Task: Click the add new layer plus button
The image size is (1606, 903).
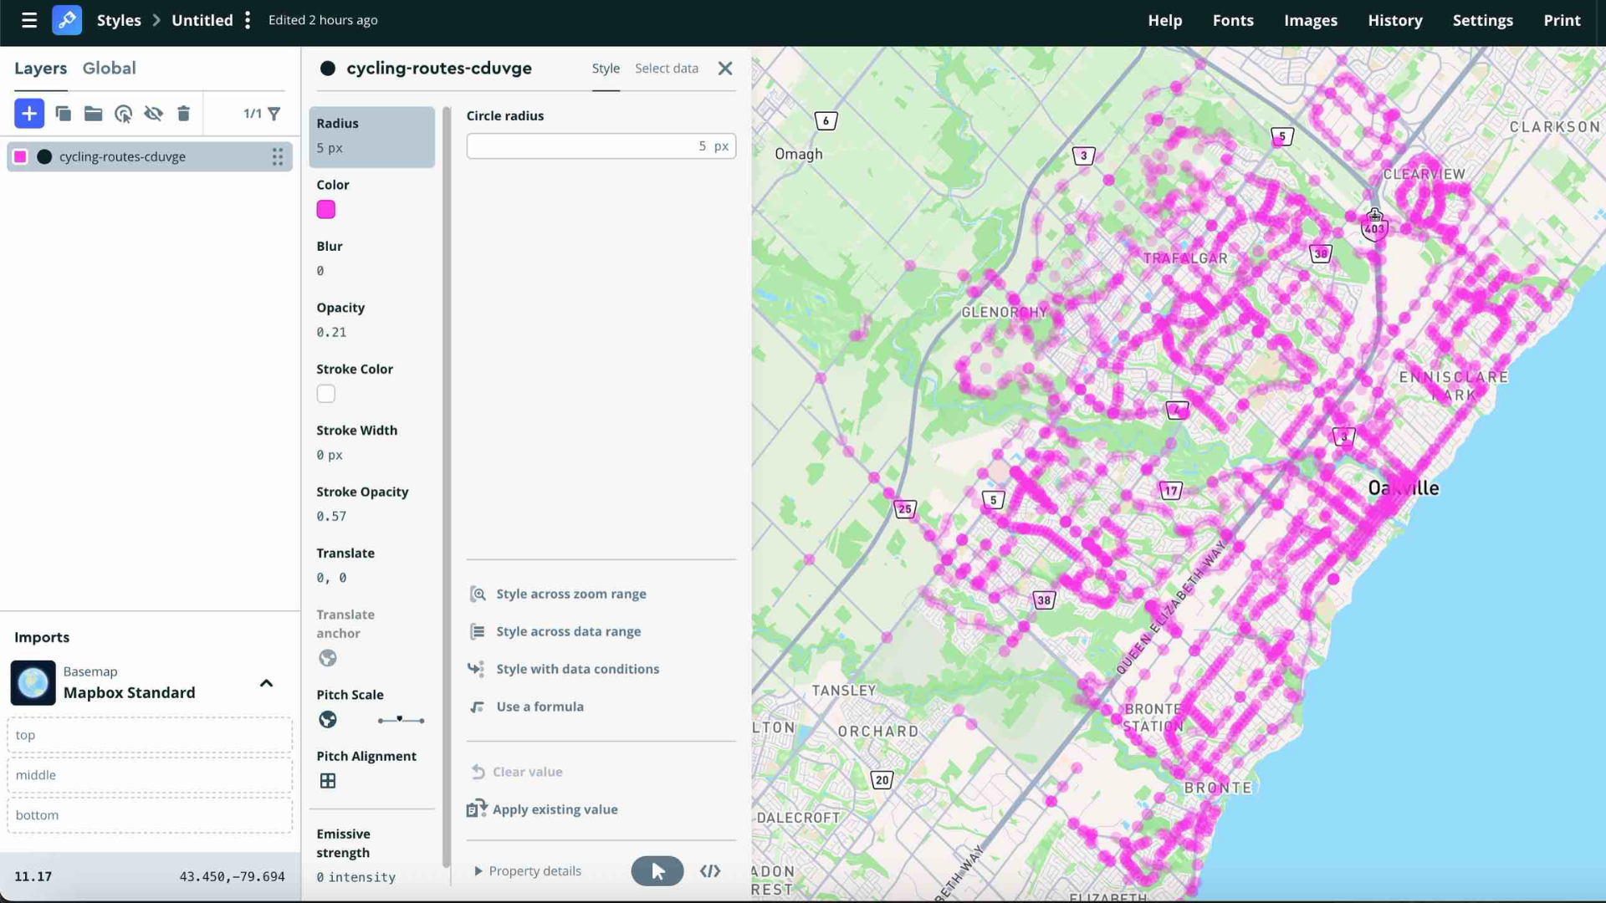Action: pos(28,113)
